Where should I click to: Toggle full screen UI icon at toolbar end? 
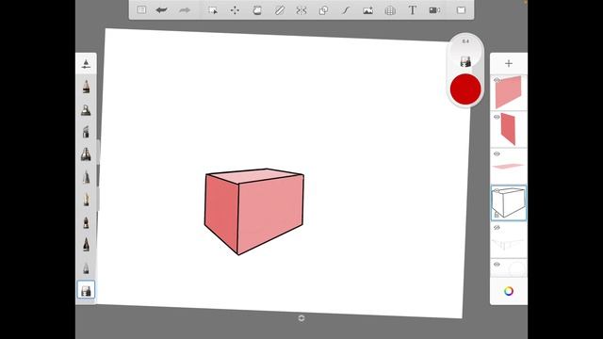[x=461, y=10]
